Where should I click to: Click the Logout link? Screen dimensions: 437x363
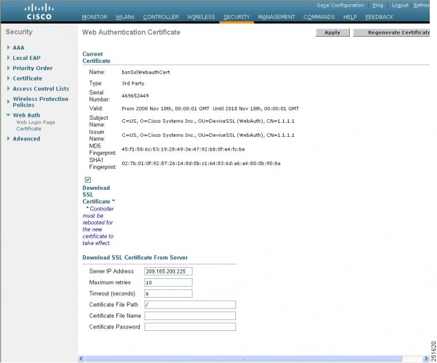(x=399, y=5)
